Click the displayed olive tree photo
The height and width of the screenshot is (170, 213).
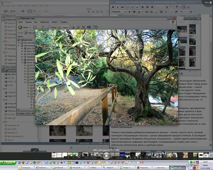click(x=106, y=77)
